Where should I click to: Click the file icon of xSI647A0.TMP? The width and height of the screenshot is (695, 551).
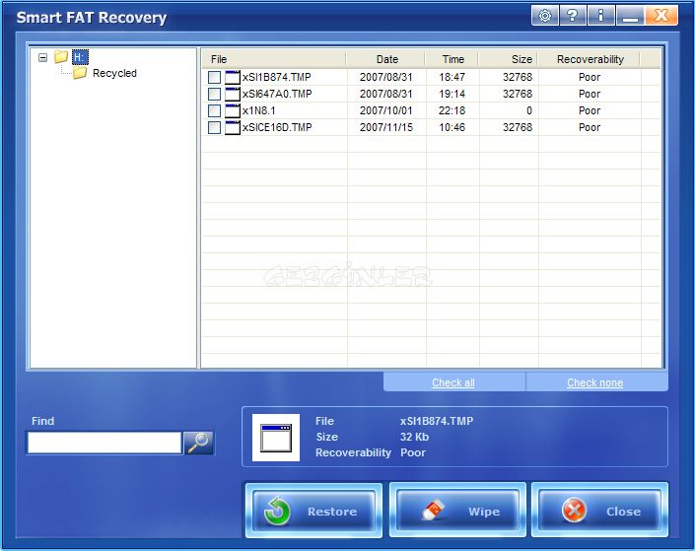tap(233, 94)
